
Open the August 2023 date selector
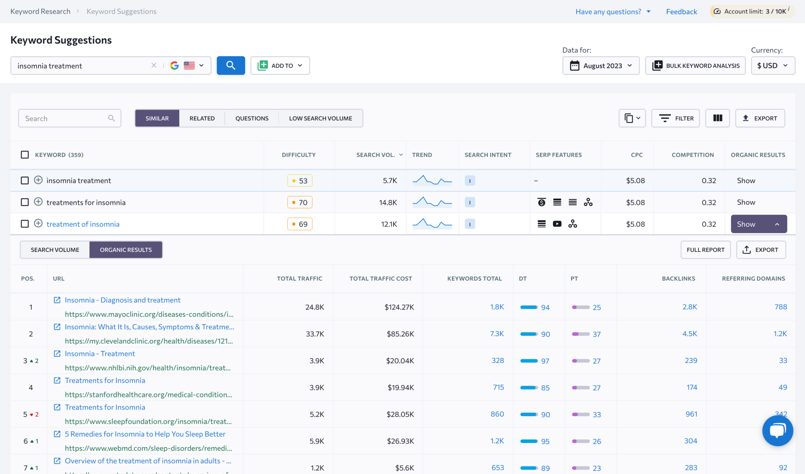[601, 65]
